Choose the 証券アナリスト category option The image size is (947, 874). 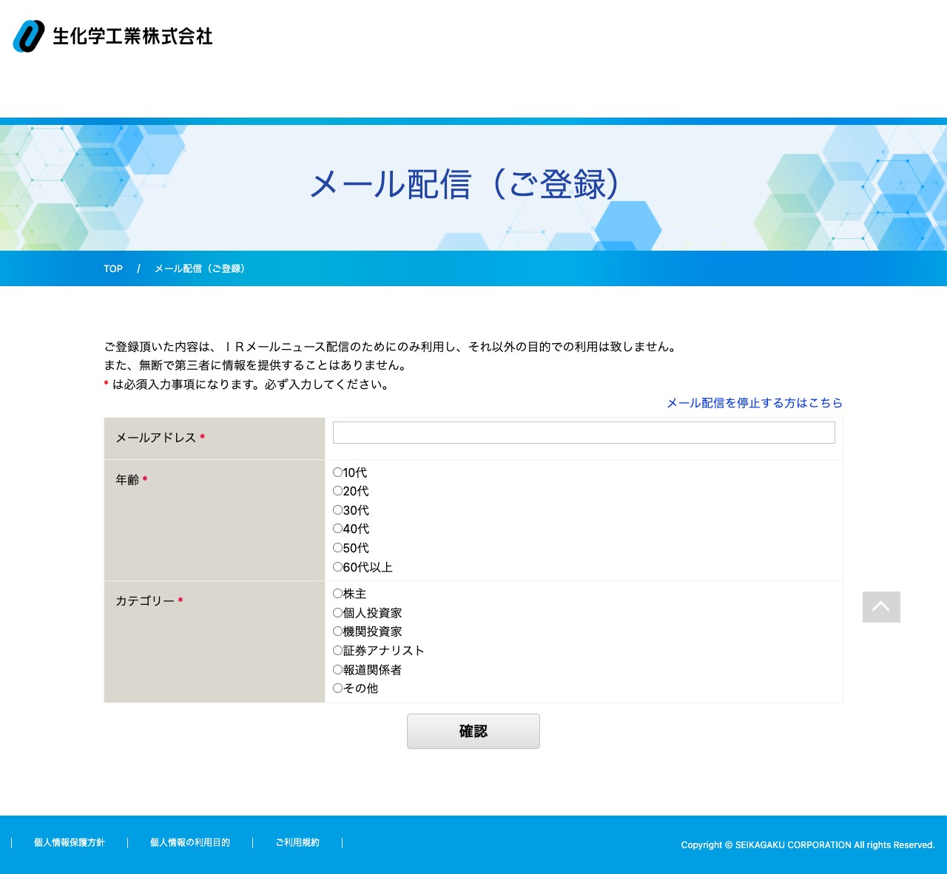[337, 651]
